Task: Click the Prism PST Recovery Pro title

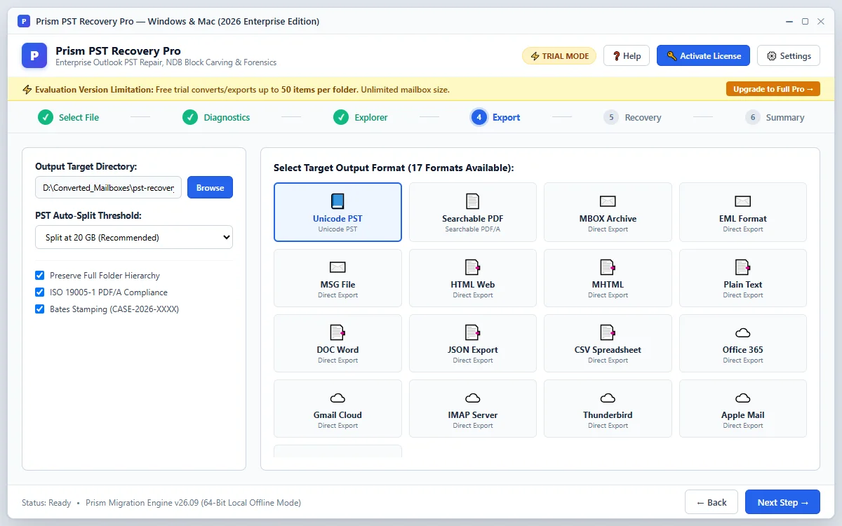Action: [118, 50]
